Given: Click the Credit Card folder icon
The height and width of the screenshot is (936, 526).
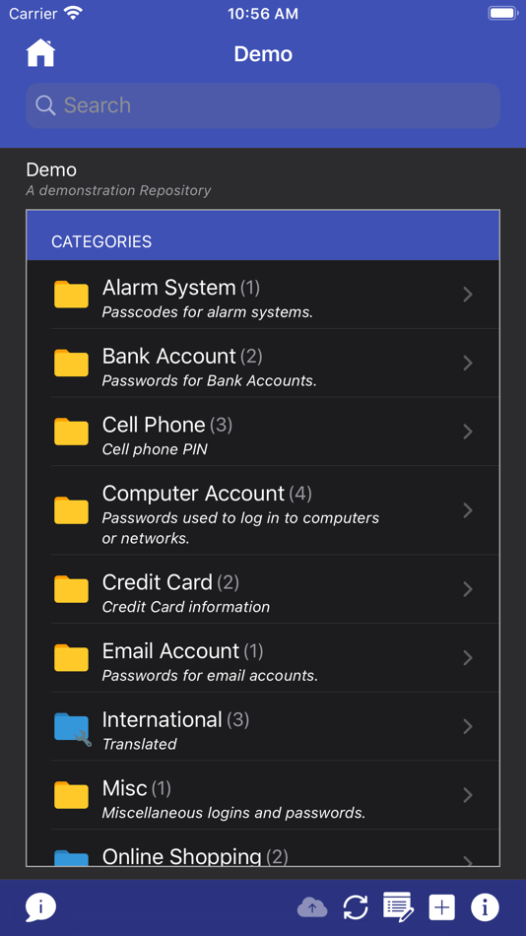Looking at the screenshot, I should tap(71, 589).
